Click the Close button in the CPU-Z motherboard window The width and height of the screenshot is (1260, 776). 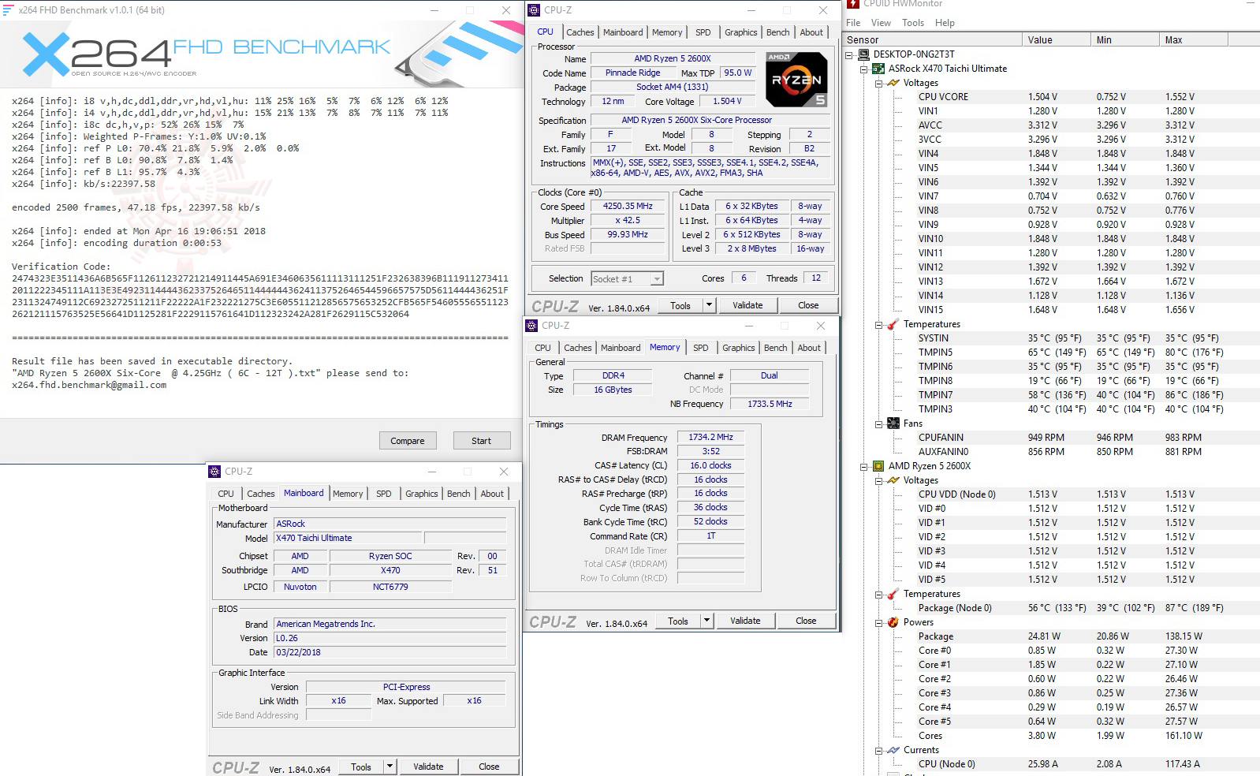489,767
